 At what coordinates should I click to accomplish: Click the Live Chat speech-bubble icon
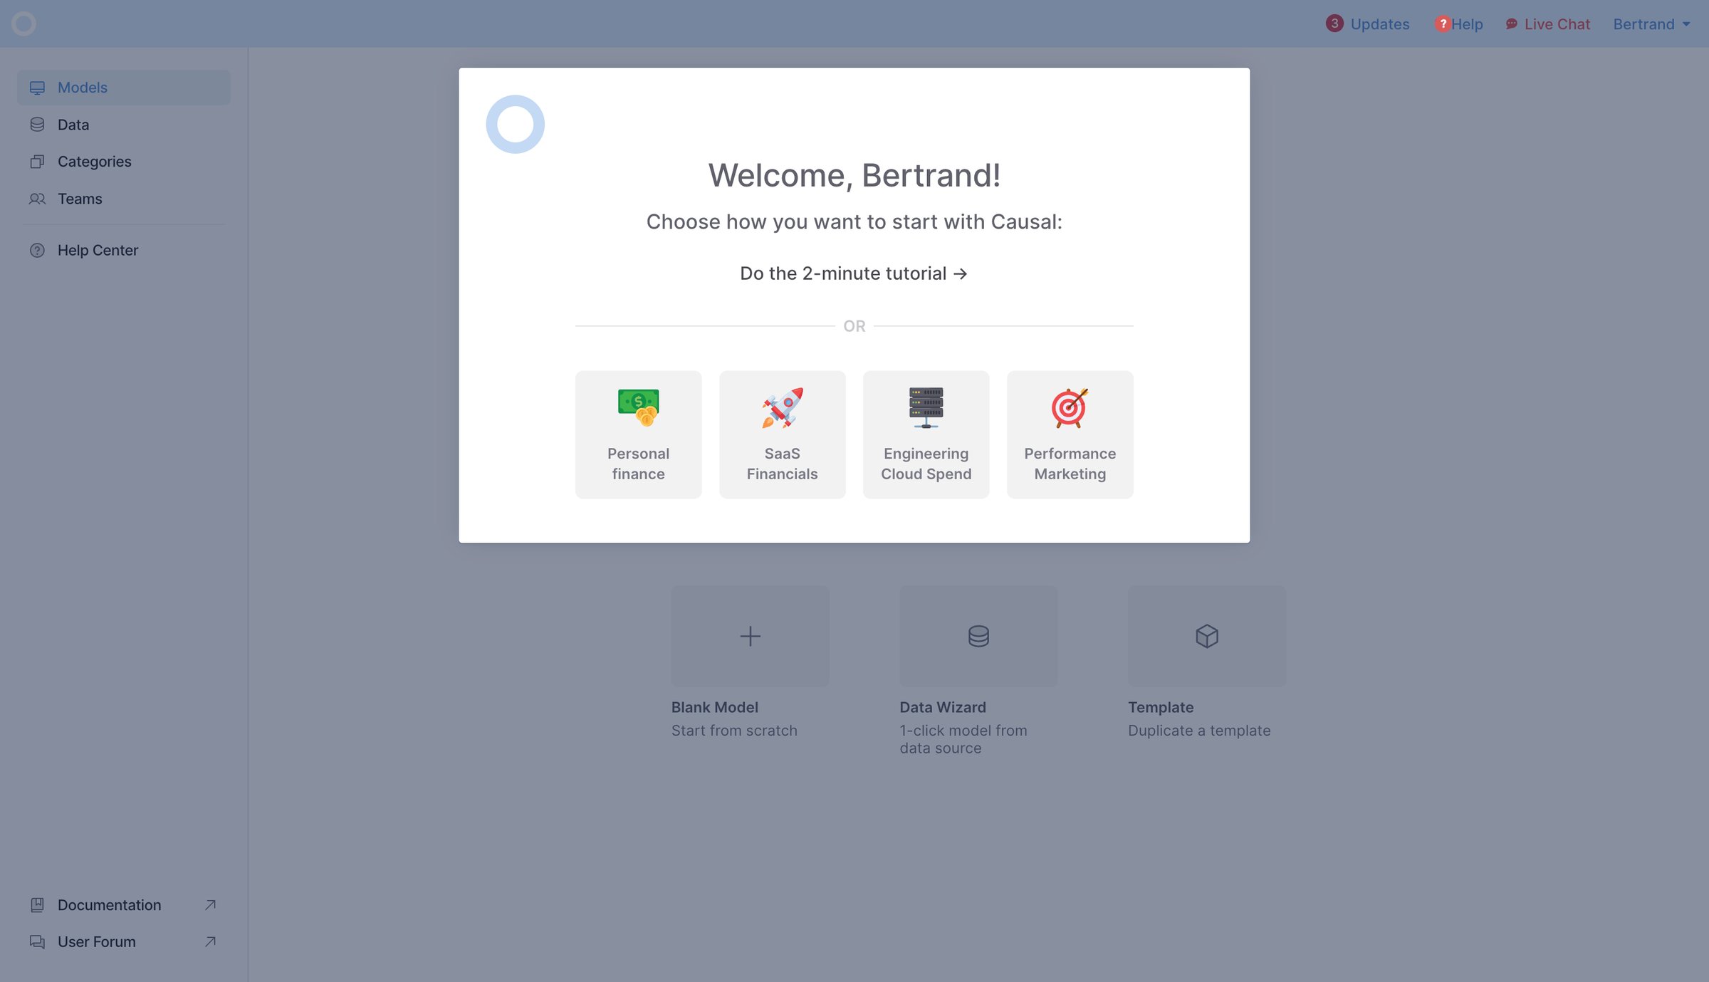pos(1511,23)
